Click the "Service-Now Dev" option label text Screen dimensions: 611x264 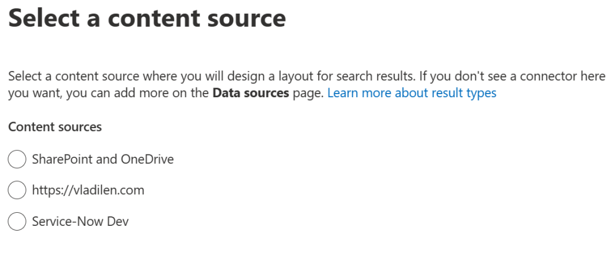tap(81, 221)
